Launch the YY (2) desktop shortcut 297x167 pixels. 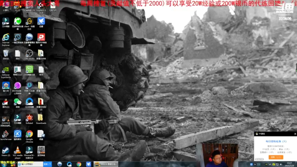click(17, 7)
